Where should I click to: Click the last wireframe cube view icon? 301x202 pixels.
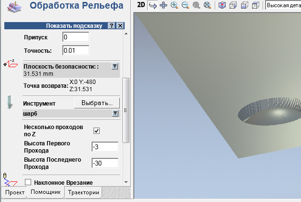pyautogui.click(x=256, y=6)
